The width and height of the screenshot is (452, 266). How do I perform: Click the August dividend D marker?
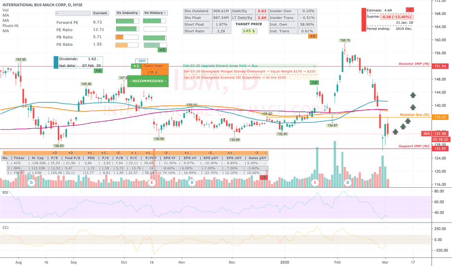(x=32, y=183)
